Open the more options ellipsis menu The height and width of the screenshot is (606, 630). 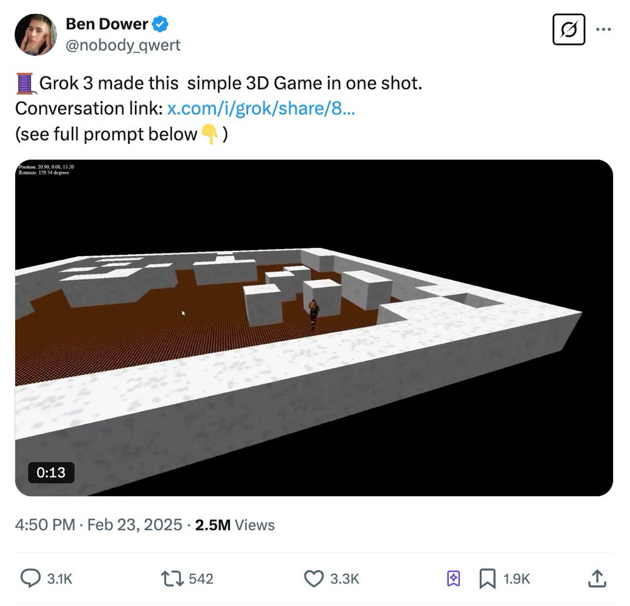tap(603, 29)
